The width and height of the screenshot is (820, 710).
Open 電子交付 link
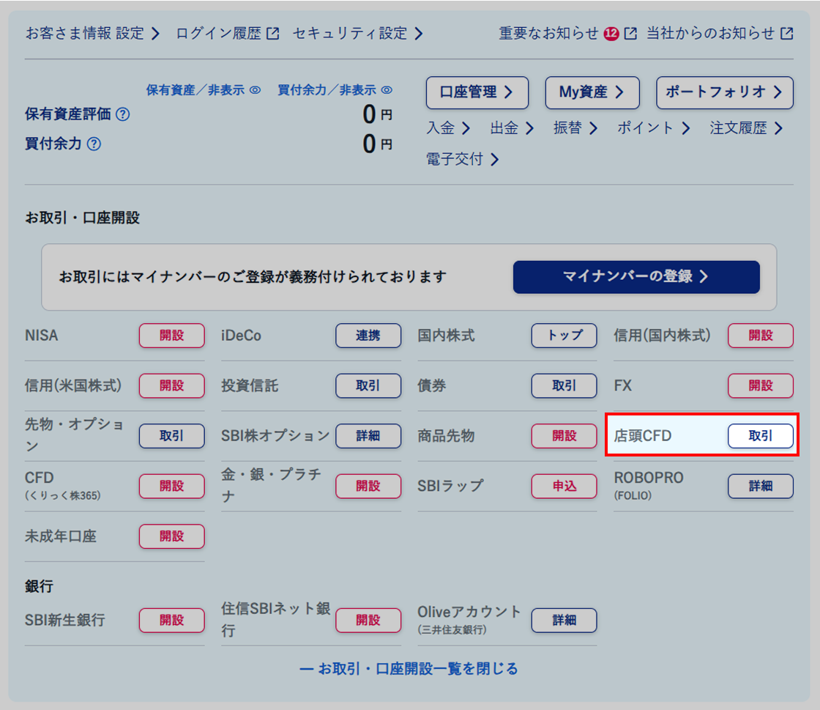pyautogui.click(x=462, y=159)
